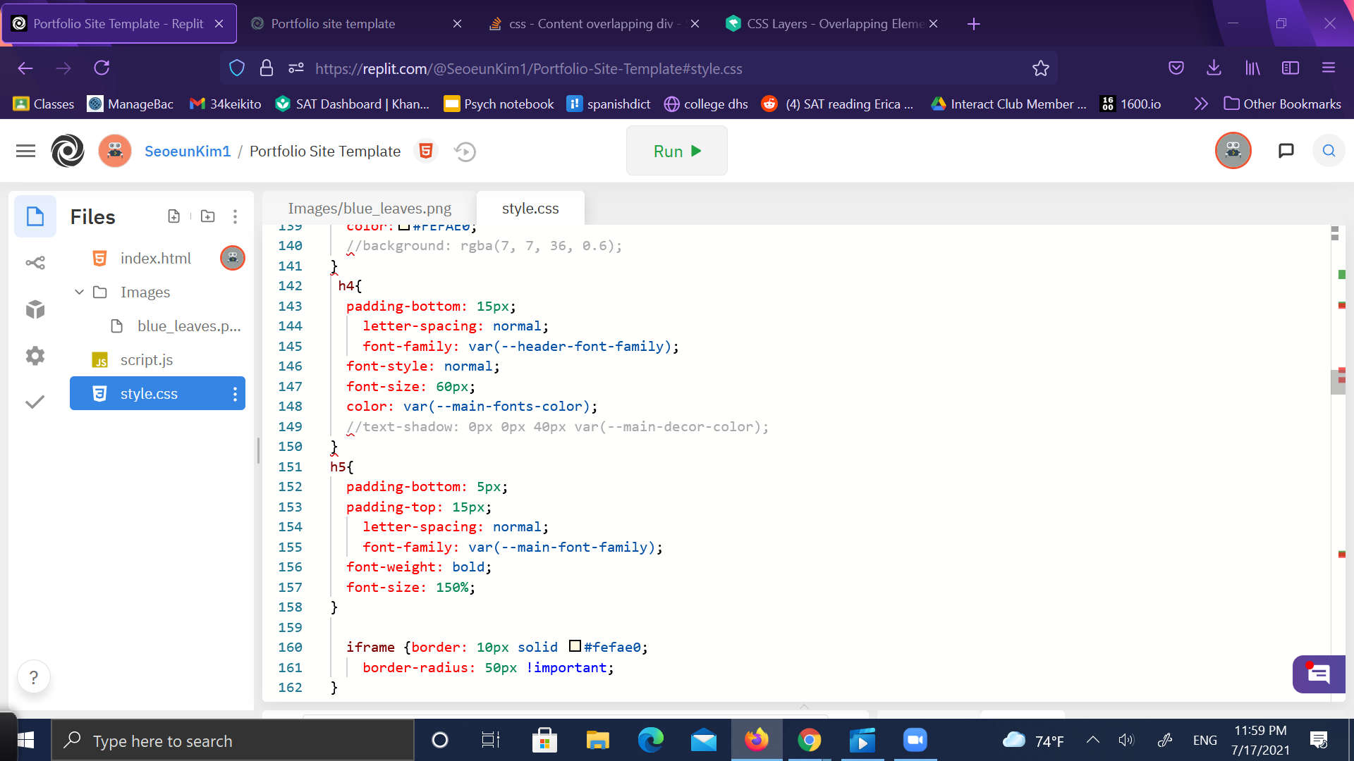Toggle the hamburger sidebar menu
The width and height of the screenshot is (1354, 761).
(25, 151)
